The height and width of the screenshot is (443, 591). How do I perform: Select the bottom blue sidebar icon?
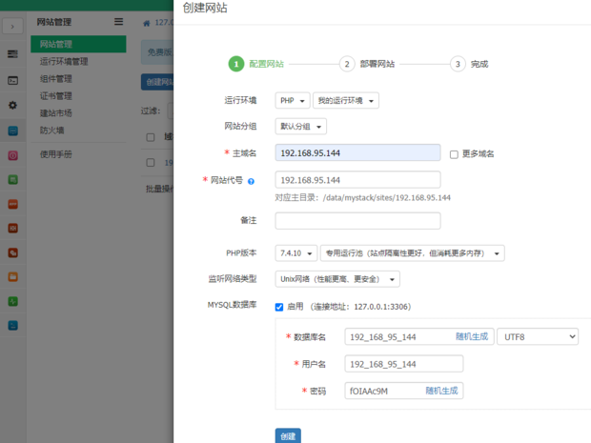point(12,326)
